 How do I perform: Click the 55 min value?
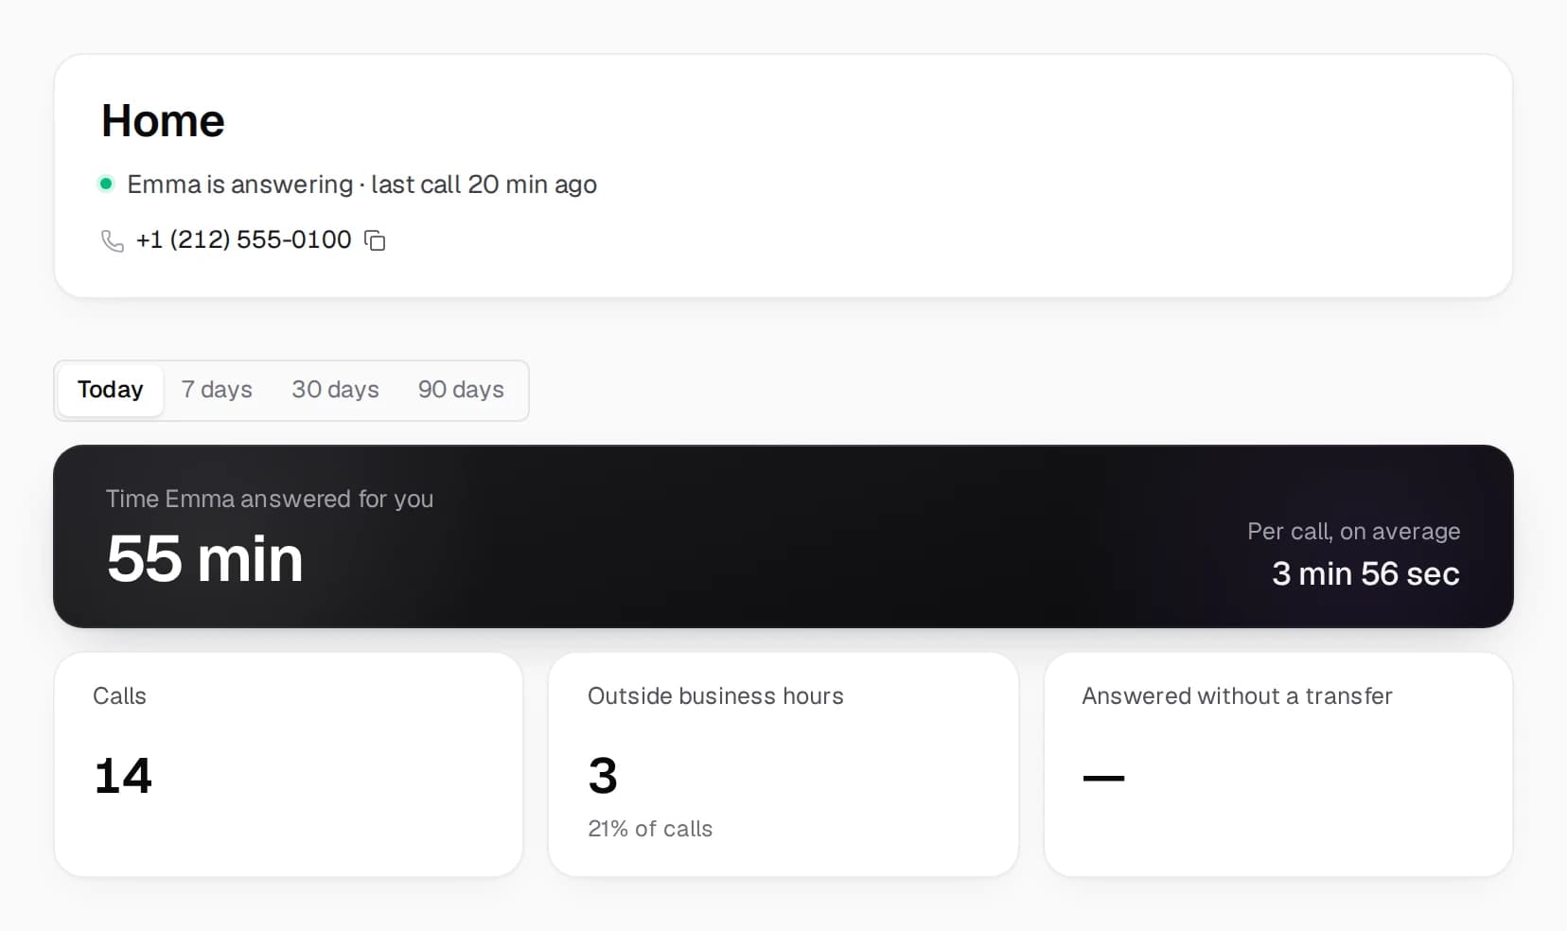[204, 558]
